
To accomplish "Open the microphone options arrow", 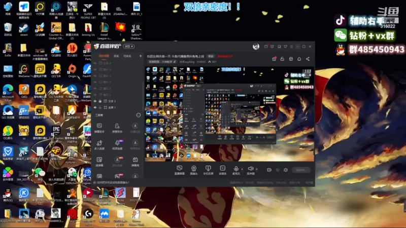I will 242,169.
